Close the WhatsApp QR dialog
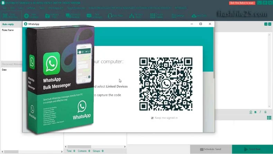The width and height of the screenshot is (273, 154). 210,24
